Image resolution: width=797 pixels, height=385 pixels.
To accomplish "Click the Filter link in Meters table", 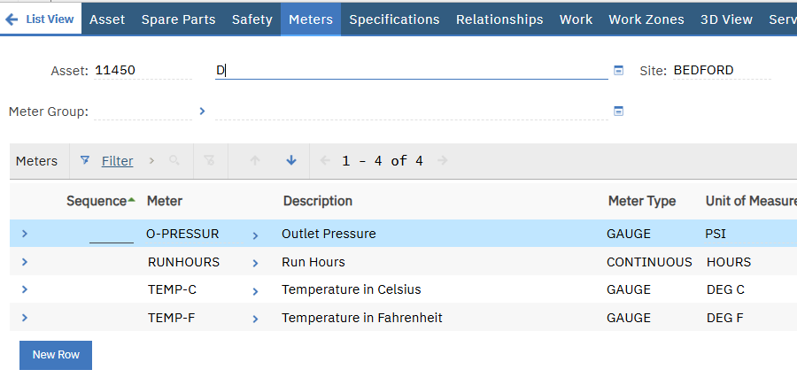I will click(117, 161).
